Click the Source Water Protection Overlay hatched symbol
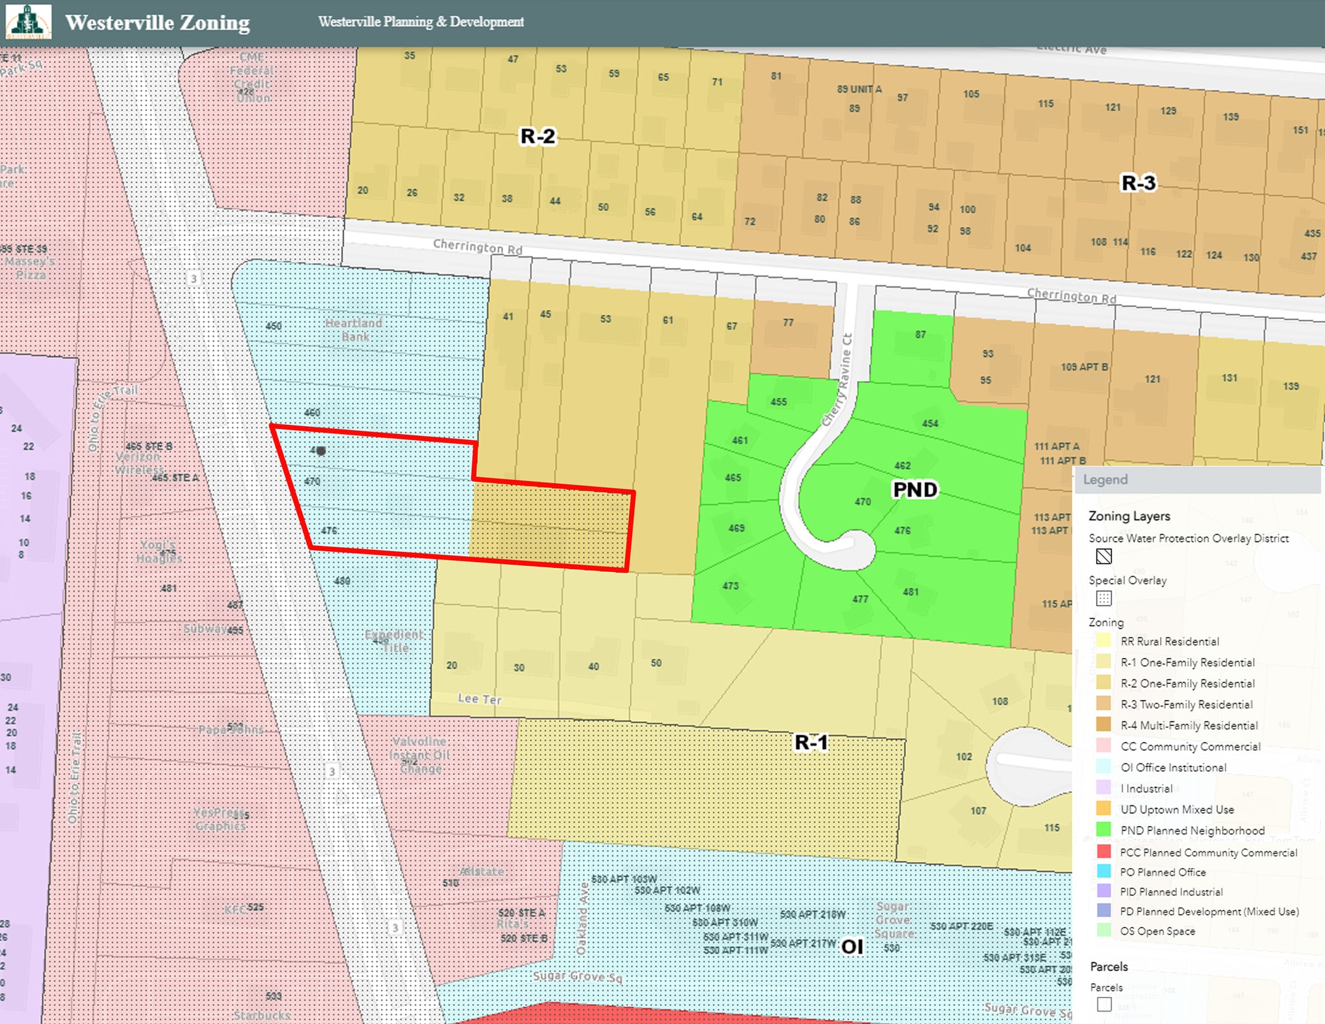1325x1024 pixels. pos(1104,556)
